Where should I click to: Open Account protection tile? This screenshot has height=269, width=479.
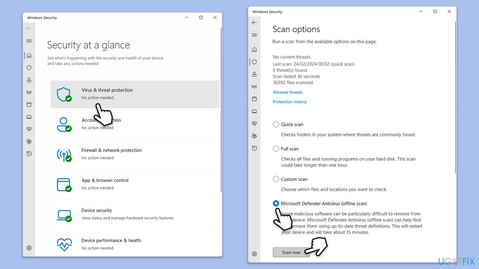point(135,124)
